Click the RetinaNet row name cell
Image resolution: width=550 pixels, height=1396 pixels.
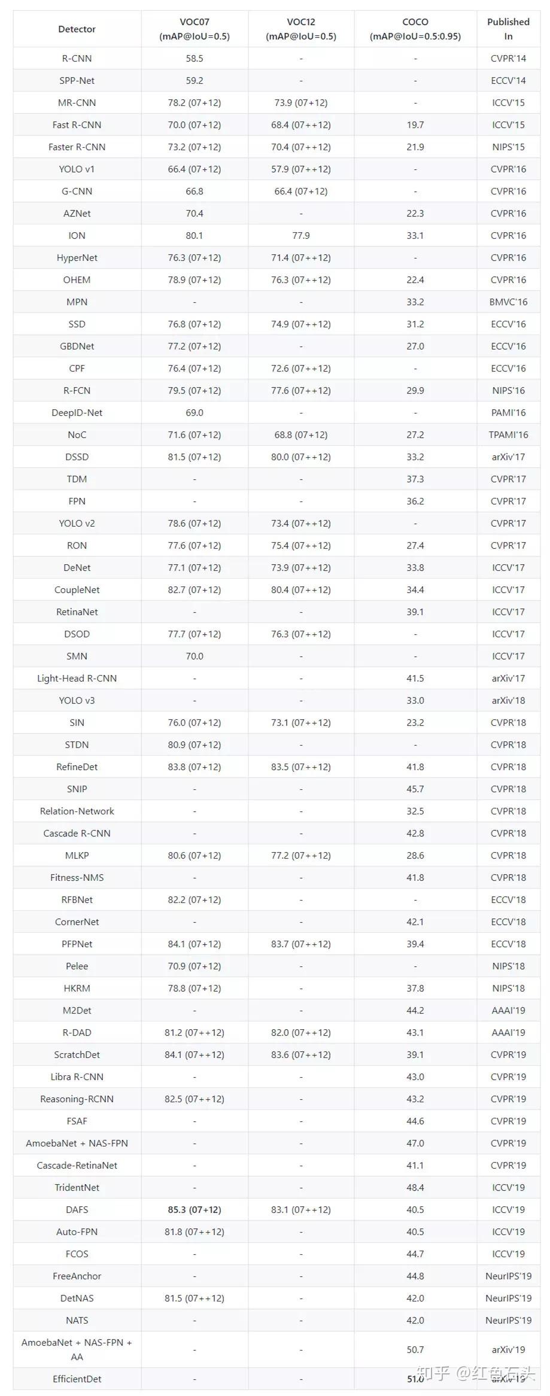point(77,612)
